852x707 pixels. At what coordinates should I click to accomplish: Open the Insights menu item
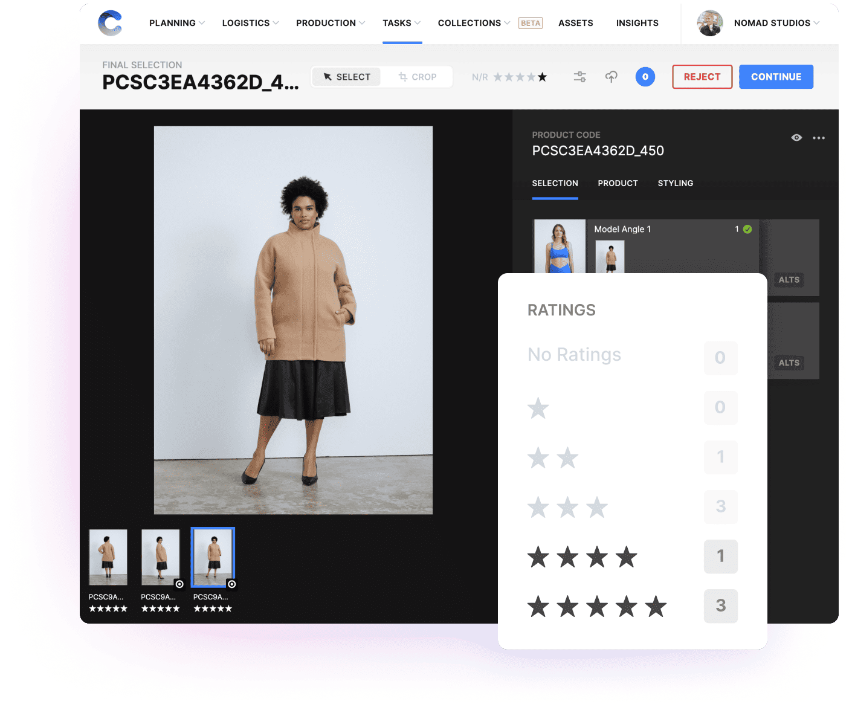coord(637,23)
